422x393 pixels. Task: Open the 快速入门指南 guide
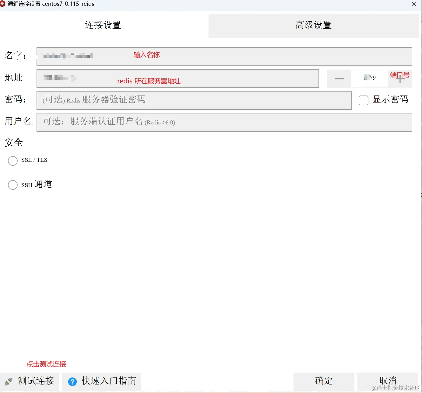pyautogui.click(x=102, y=381)
